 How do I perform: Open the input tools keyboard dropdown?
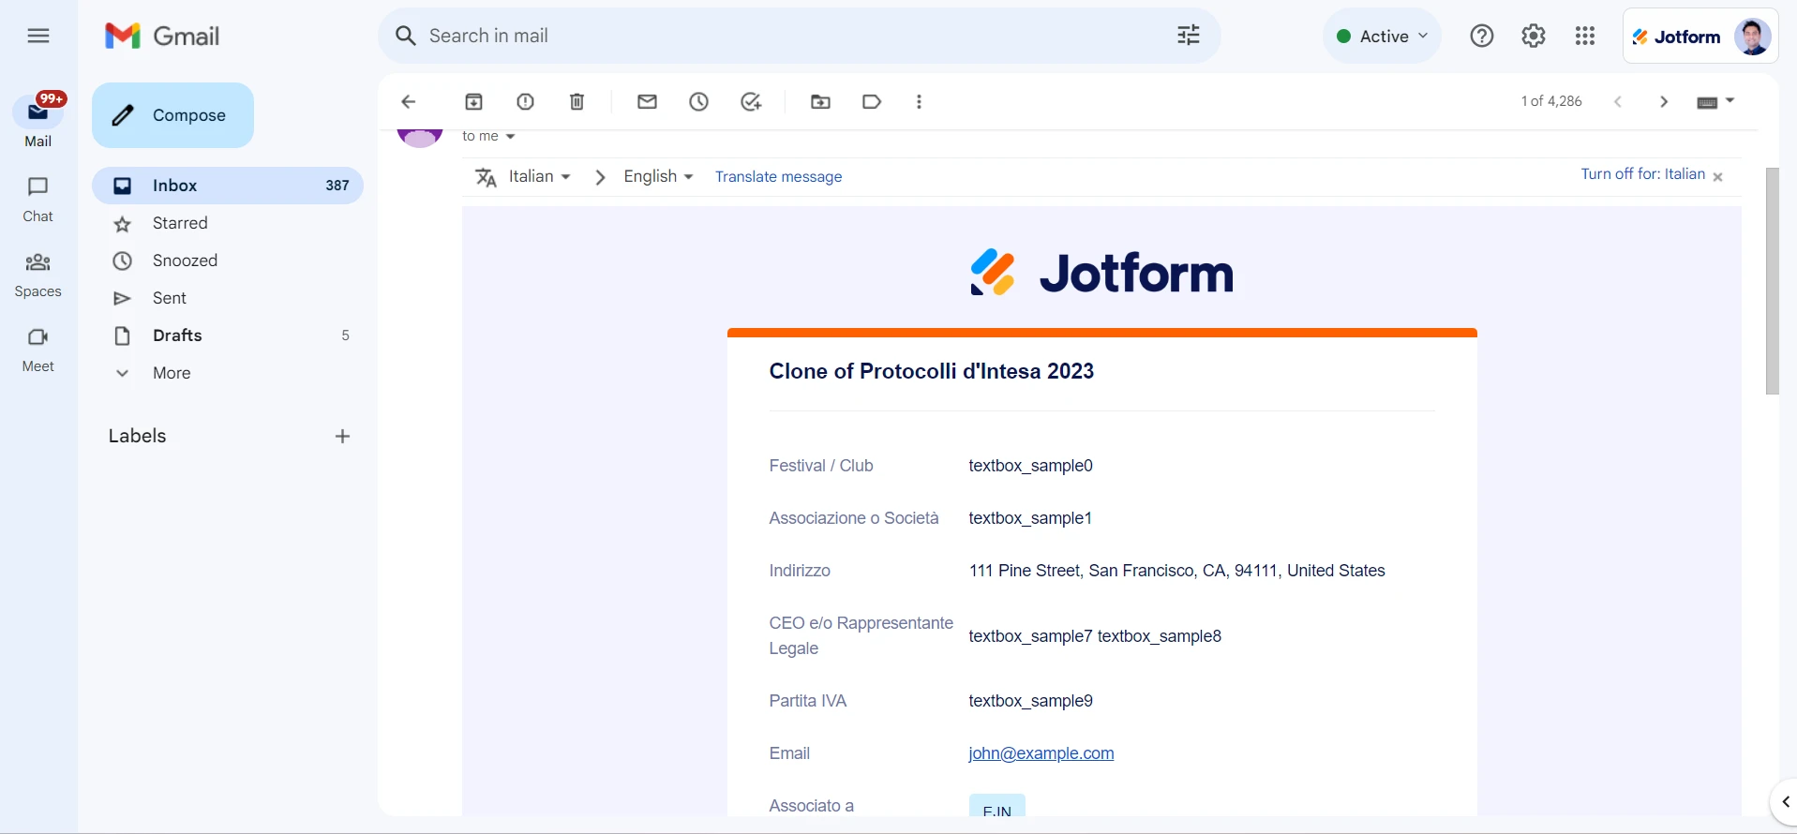(x=1716, y=102)
